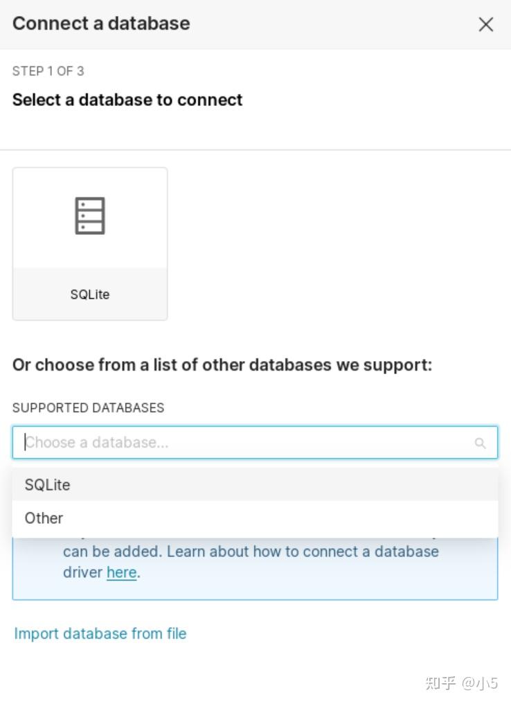Click the Connect a database title
Screen dimensions: 511x704
100,23
